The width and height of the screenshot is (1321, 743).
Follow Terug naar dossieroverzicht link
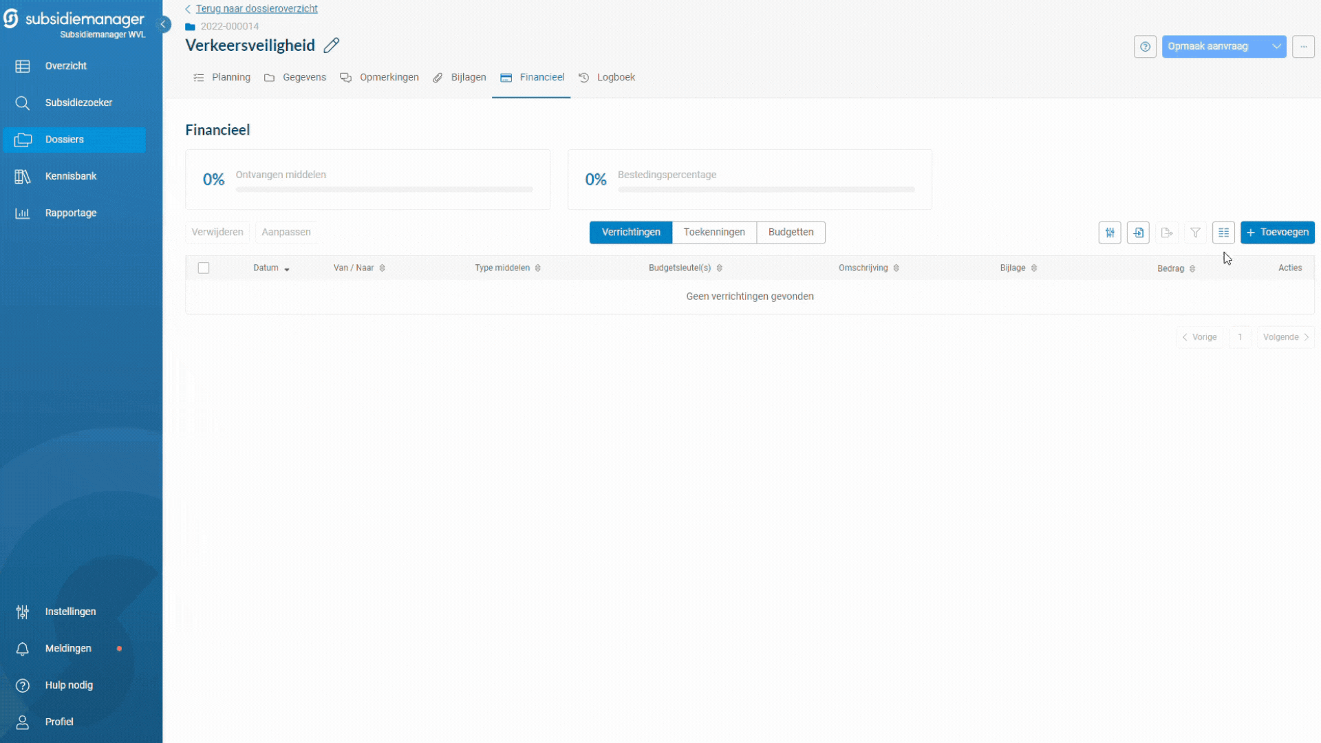[256, 9]
